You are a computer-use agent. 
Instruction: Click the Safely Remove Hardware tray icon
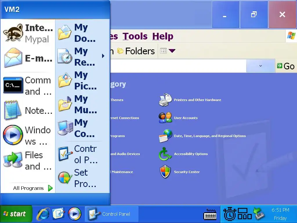tap(259, 214)
